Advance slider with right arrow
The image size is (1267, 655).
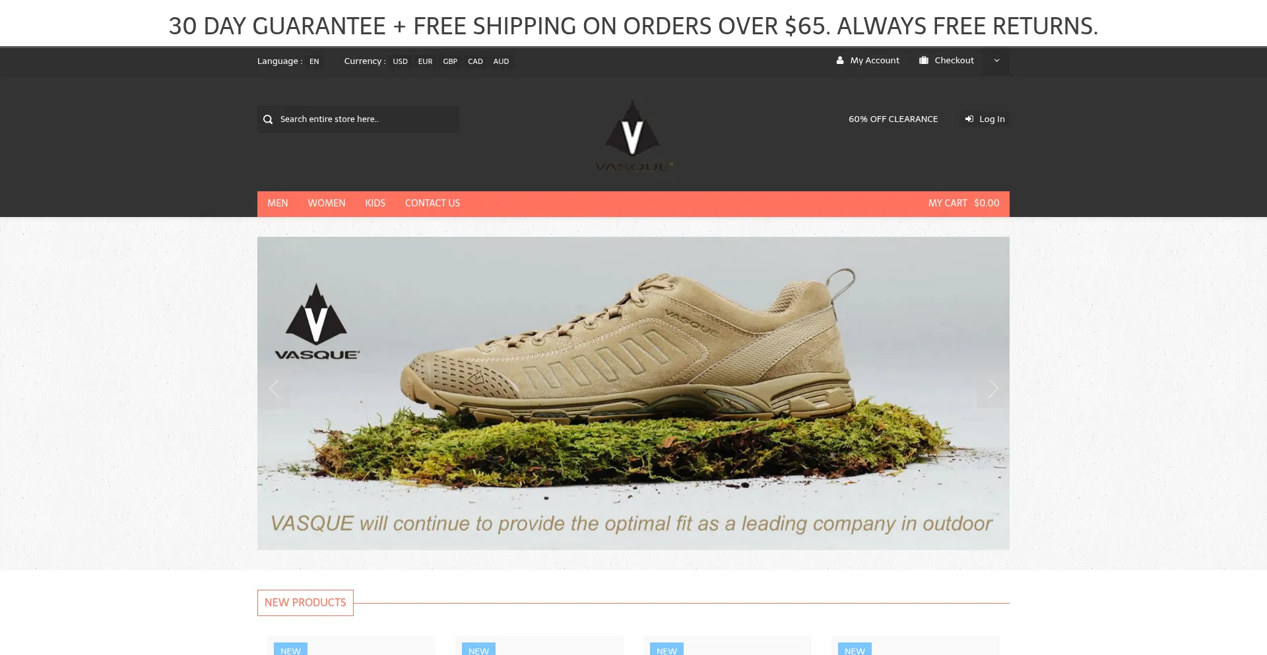pos(992,389)
